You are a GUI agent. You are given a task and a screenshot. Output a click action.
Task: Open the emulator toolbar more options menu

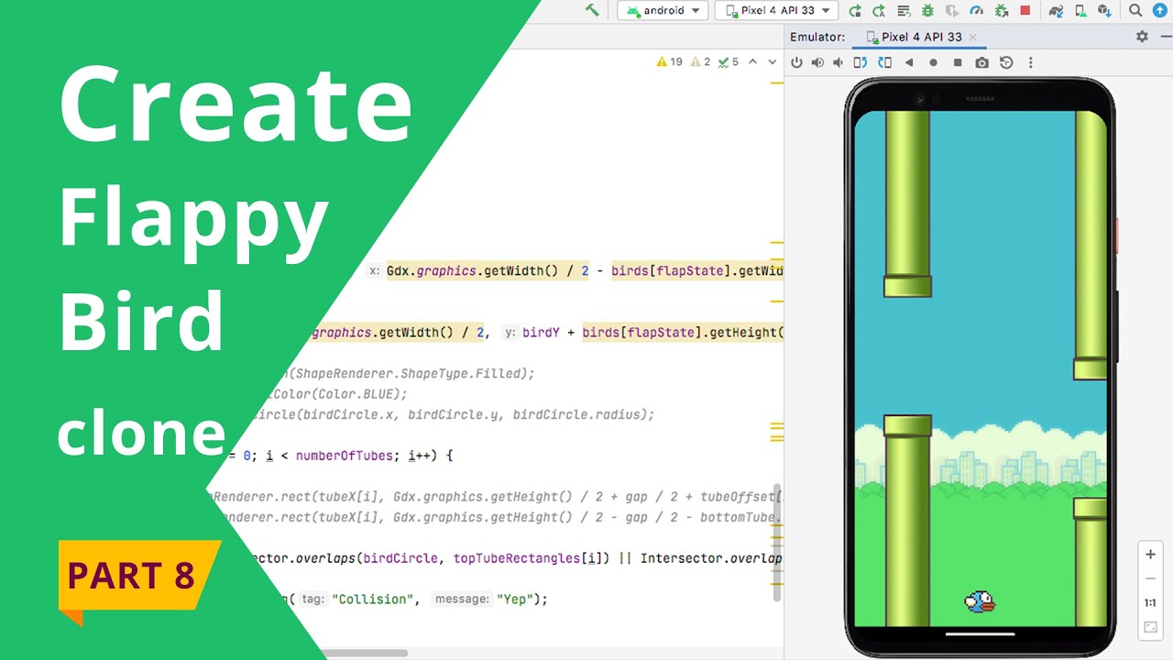pos(1031,62)
